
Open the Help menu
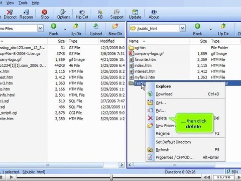tap(36, 3)
